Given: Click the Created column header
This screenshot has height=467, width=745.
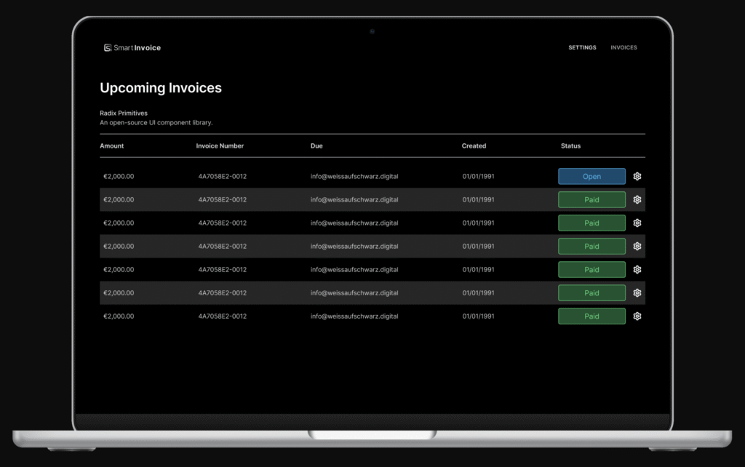Looking at the screenshot, I should pos(474,146).
